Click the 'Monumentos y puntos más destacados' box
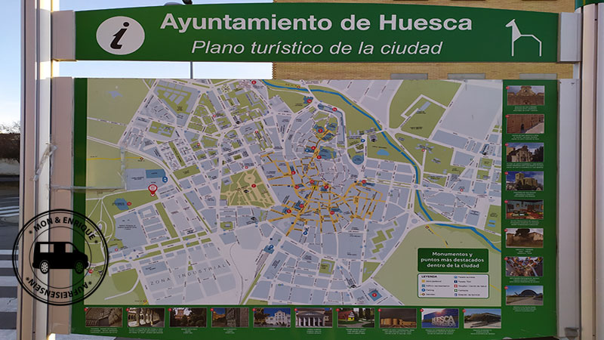 pos(453,260)
